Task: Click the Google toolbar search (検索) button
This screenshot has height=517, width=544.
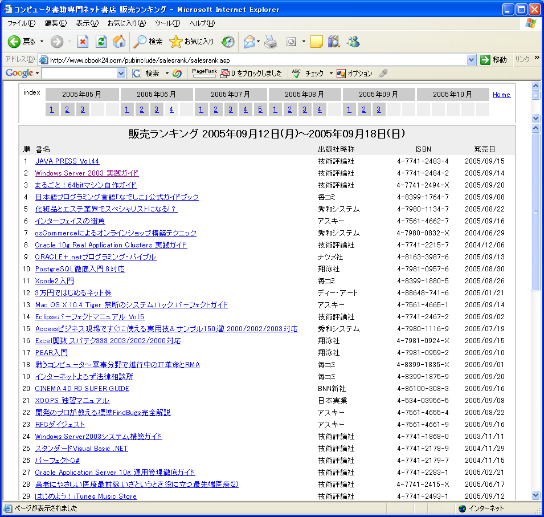Action: point(147,74)
